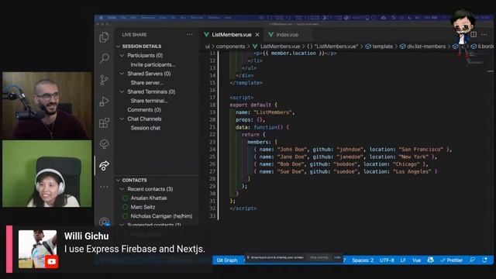The height and width of the screenshot is (279, 496).
Task: Click Share terminal... link
Action: pyautogui.click(x=149, y=101)
